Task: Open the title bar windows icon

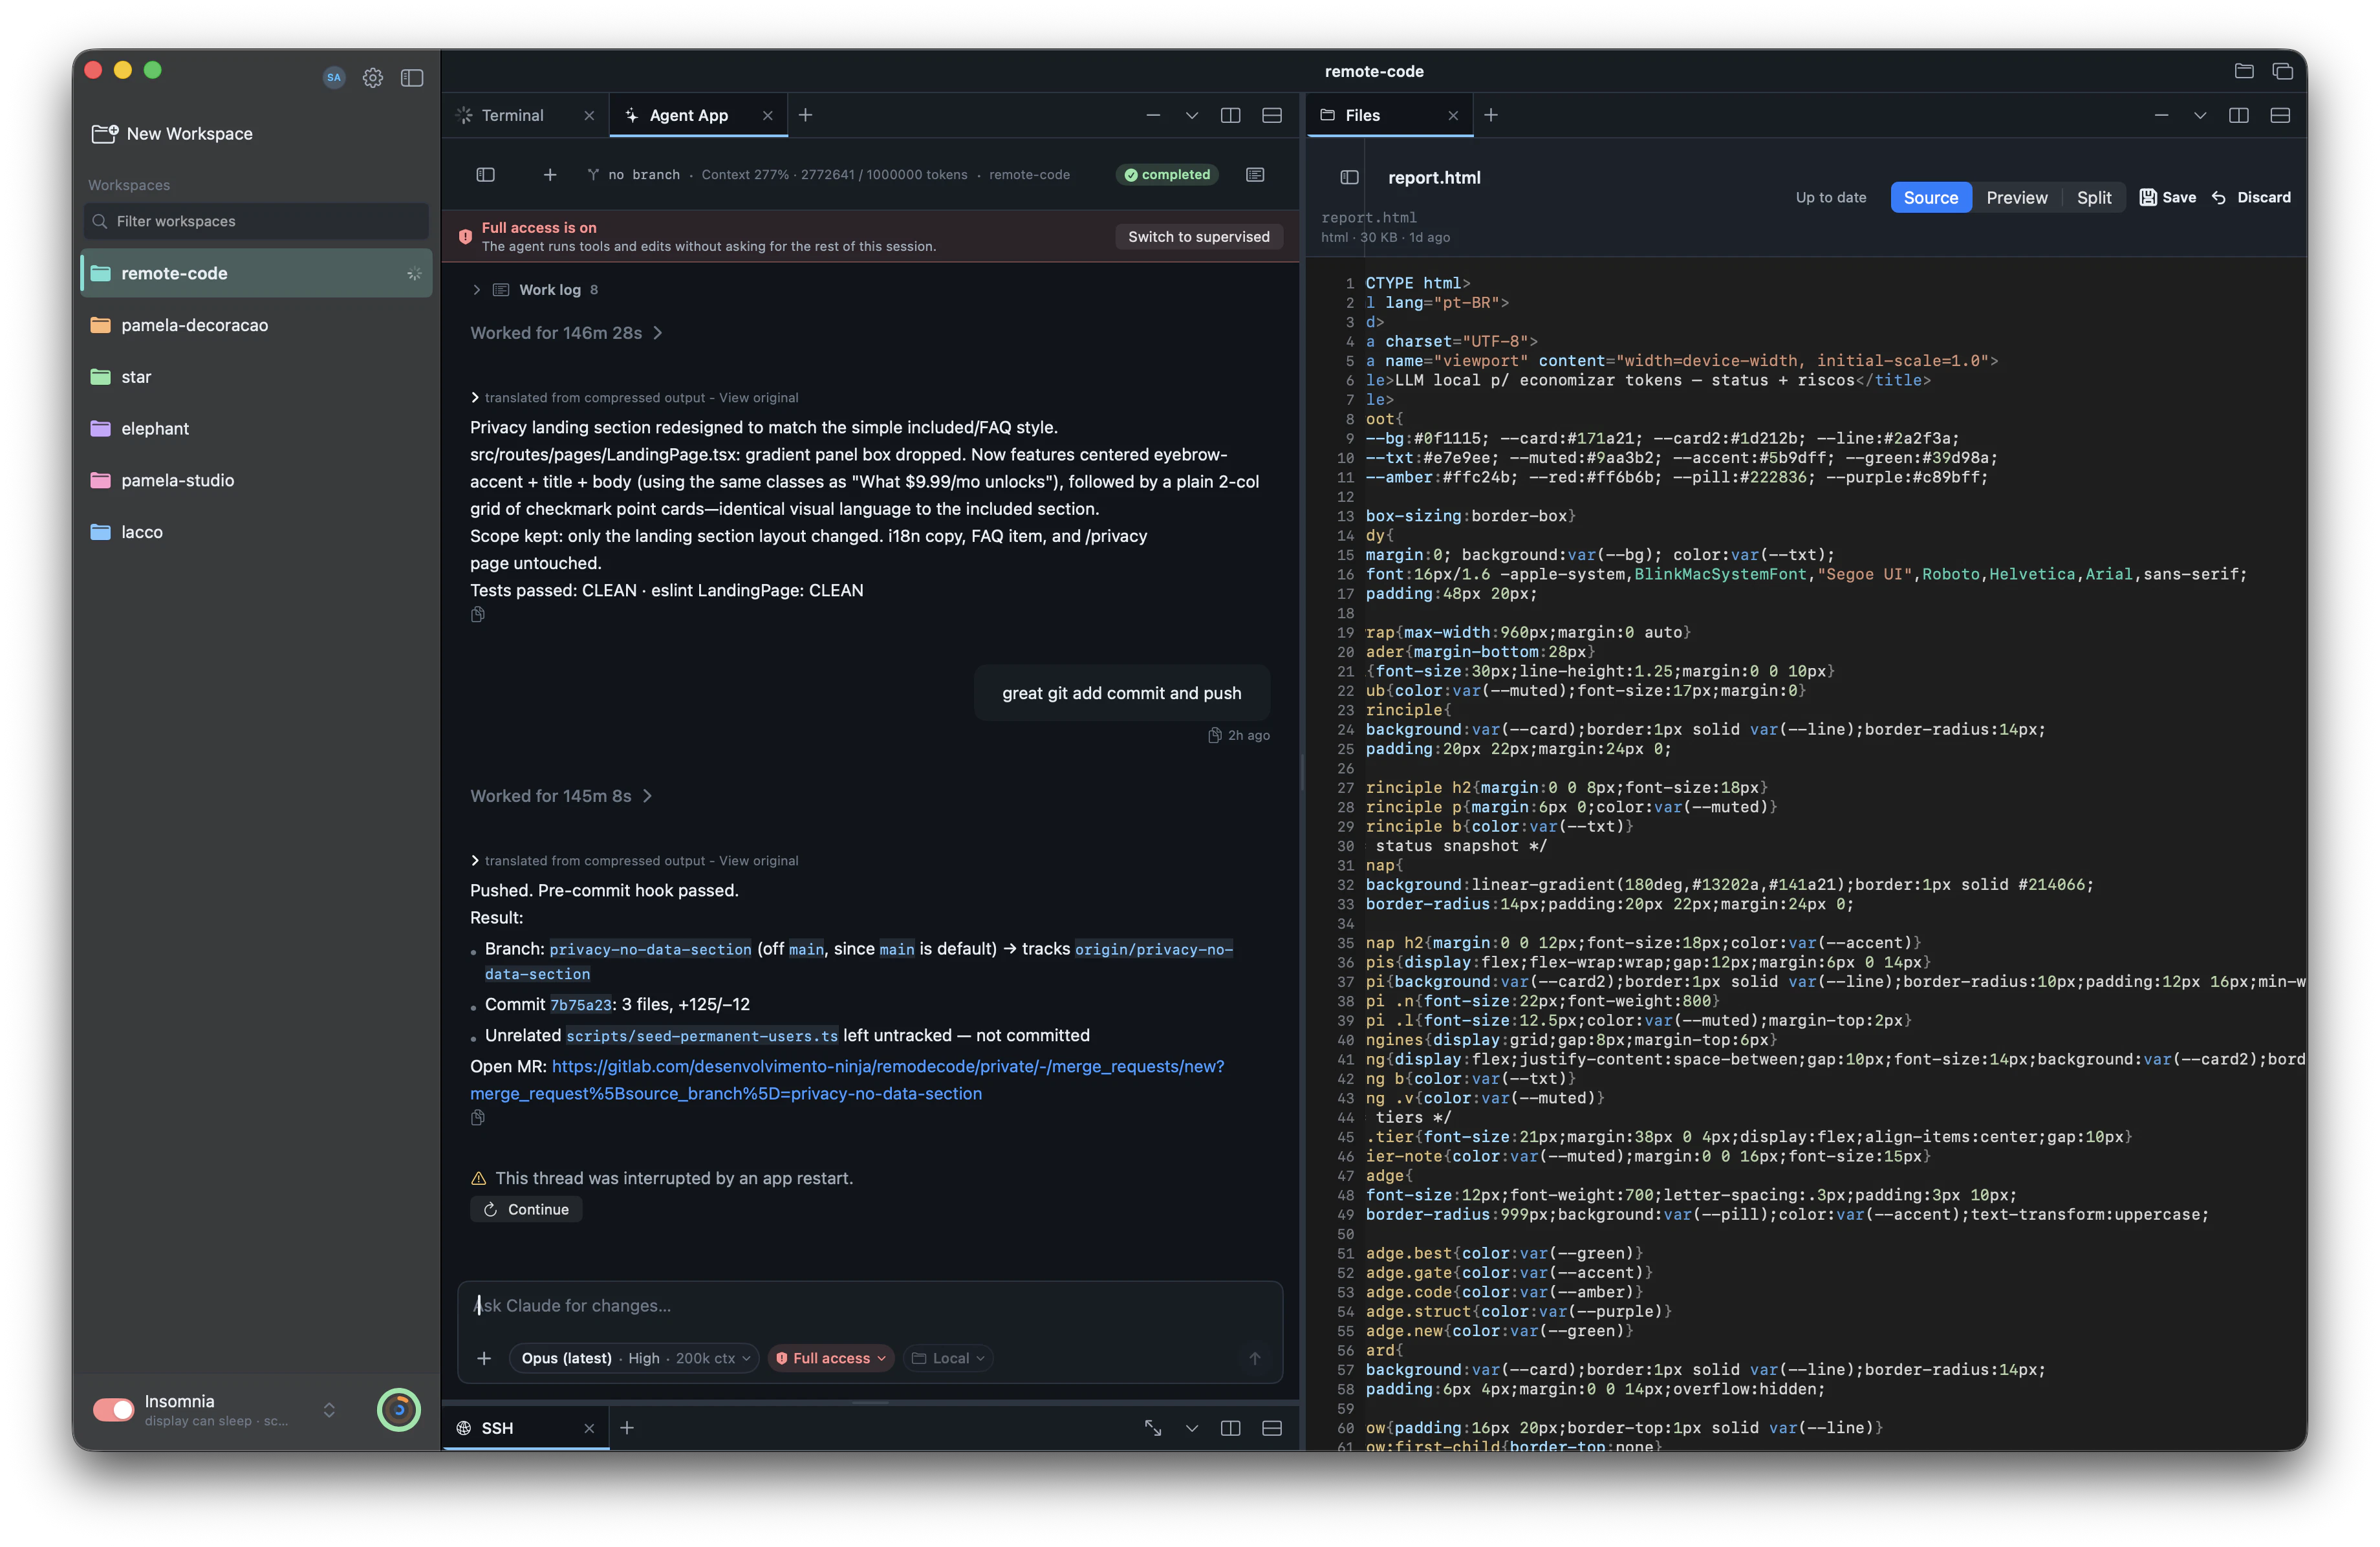Action: pyautogui.click(x=2283, y=71)
